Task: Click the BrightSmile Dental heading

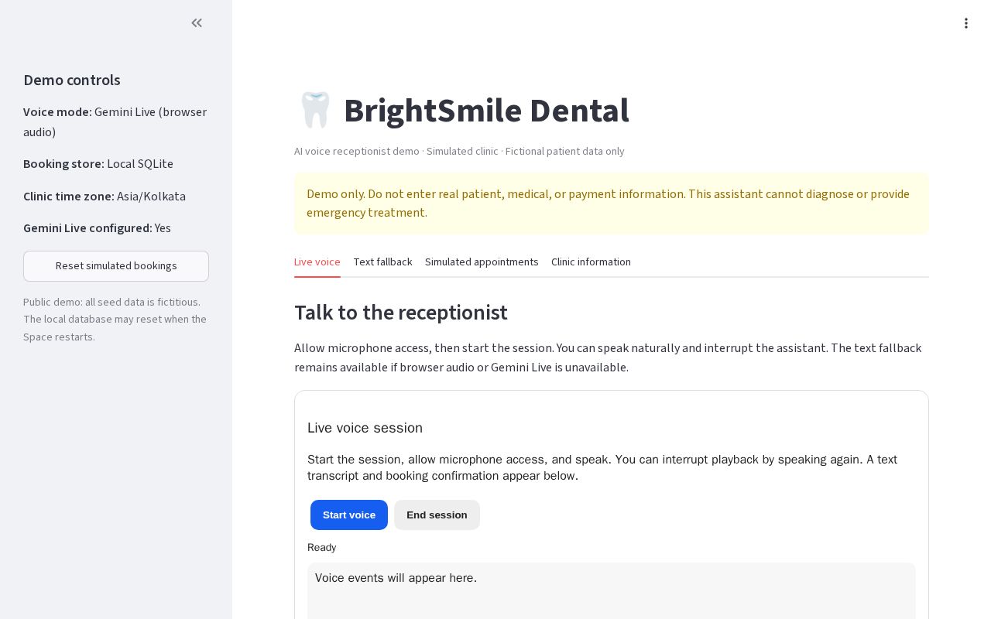Action: (x=486, y=111)
